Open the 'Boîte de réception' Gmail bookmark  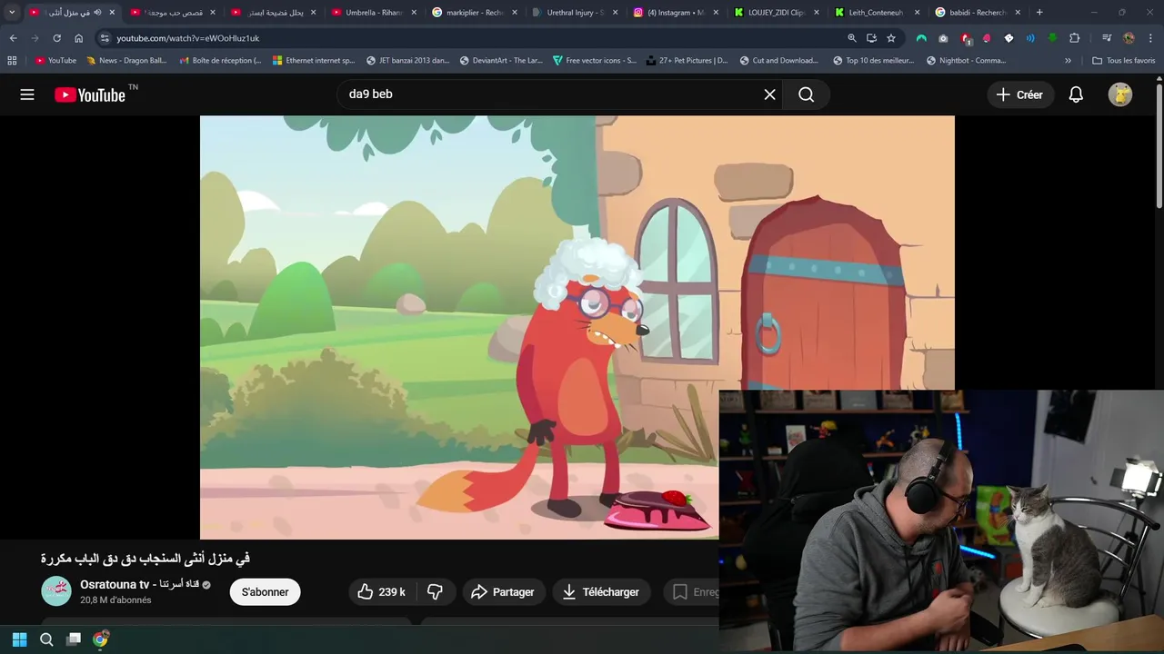point(221,61)
